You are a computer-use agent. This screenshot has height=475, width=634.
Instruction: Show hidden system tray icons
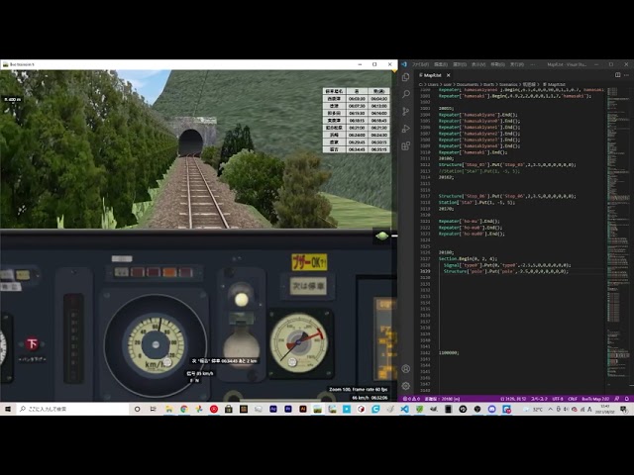(550, 409)
